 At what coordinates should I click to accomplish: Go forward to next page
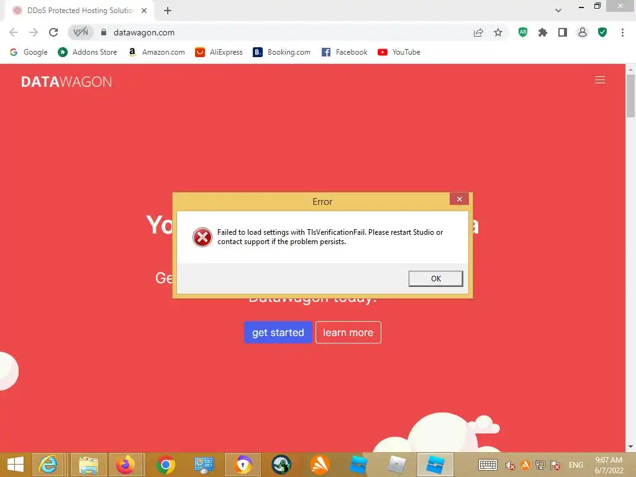(34, 32)
